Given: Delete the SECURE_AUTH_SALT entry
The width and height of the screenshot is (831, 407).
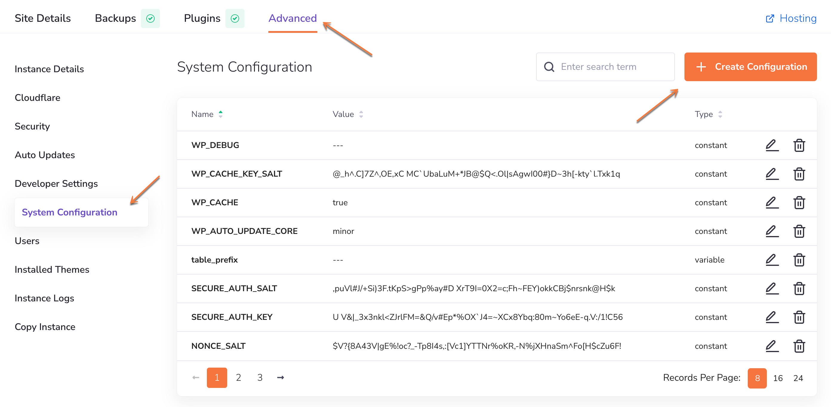Looking at the screenshot, I should (x=799, y=288).
